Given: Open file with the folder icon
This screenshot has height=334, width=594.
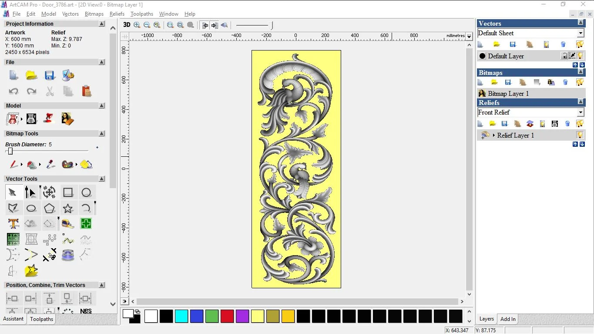Looking at the screenshot, I should pos(31,75).
